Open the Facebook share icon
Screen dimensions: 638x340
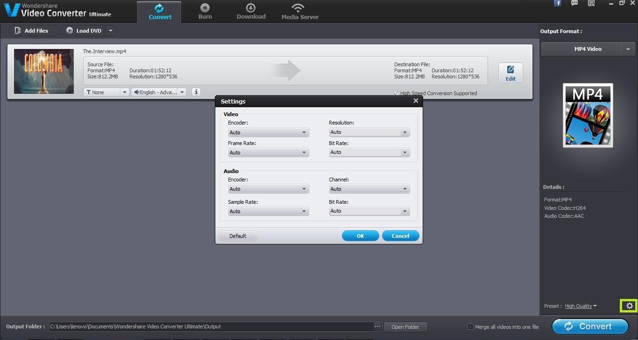[x=557, y=3]
